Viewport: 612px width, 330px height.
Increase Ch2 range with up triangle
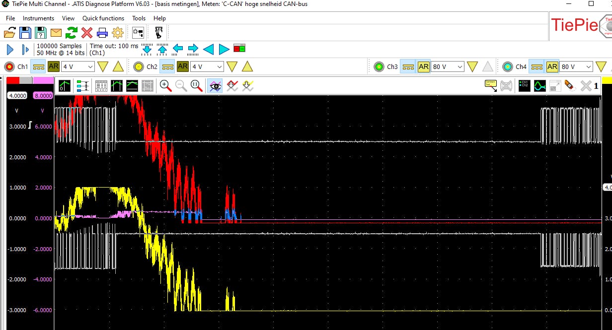tap(247, 66)
